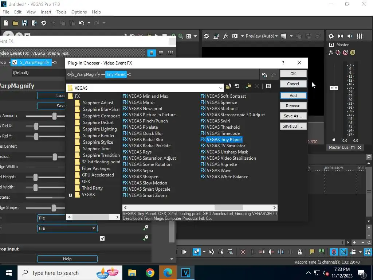Toggle the checkbox below the Tile dropdowns
This screenshot has width=373, height=280.
point(102,238)
